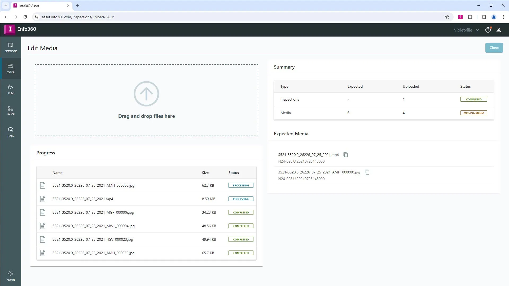The image size is (509, 286).
Task: Click the Close button
Action: (x=494, y=48)
